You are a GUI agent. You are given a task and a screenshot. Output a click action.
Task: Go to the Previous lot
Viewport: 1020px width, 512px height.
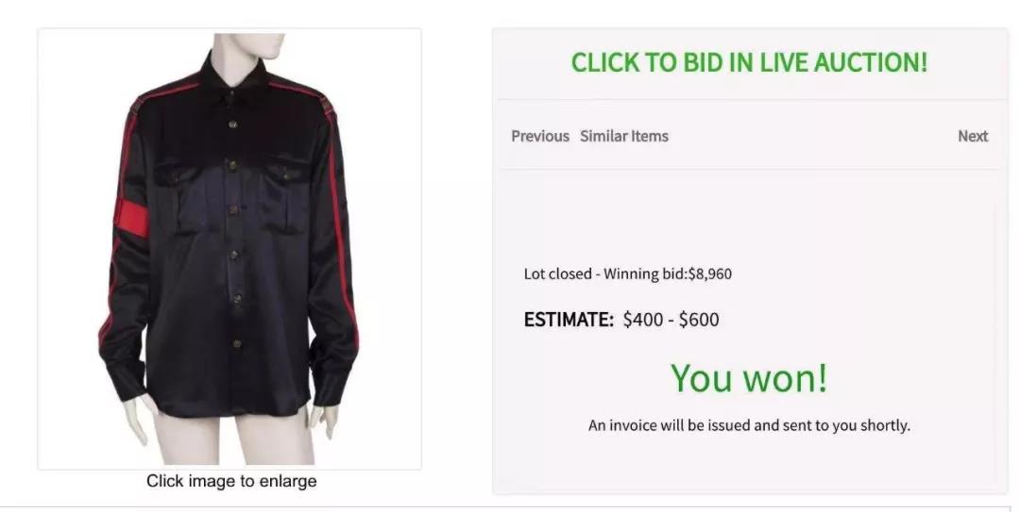540,136
